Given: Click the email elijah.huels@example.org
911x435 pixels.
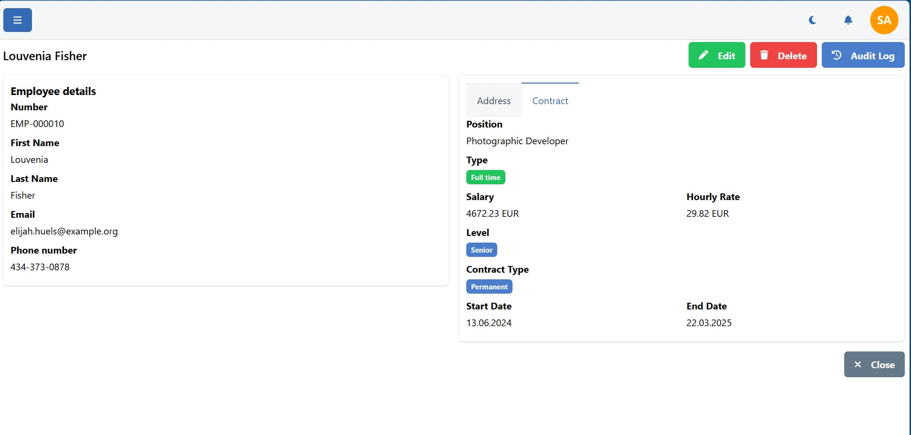Looking at the screenshot, I should [x=64, y=231].
